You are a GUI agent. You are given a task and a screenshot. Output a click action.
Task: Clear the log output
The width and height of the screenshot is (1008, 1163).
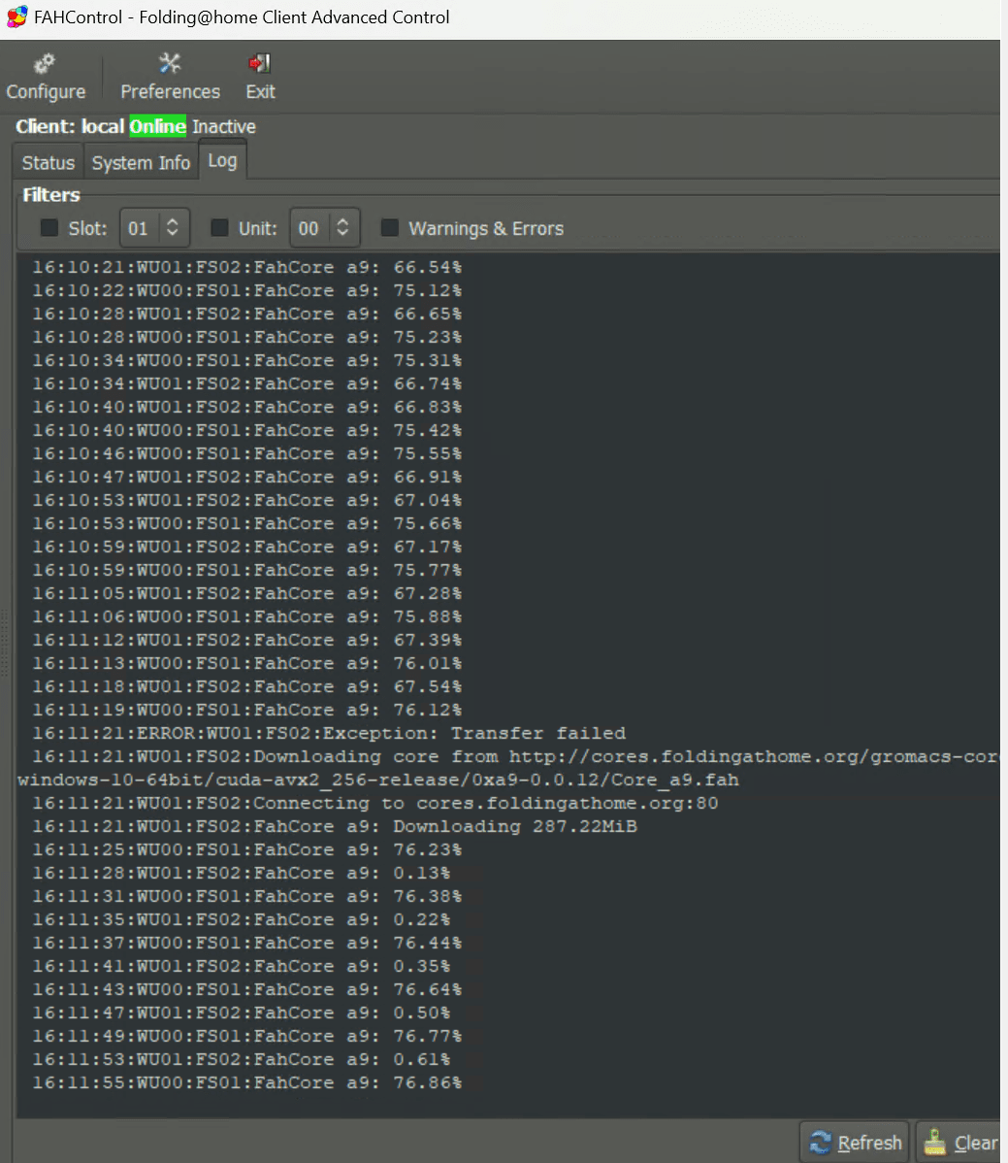pos(960,1143)
